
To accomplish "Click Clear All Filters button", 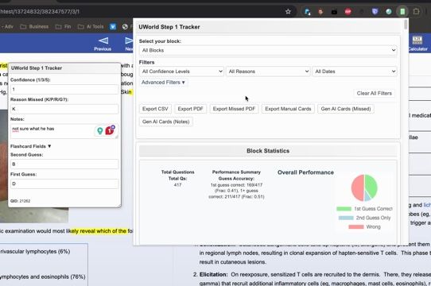I will click(x=374, y=94).
